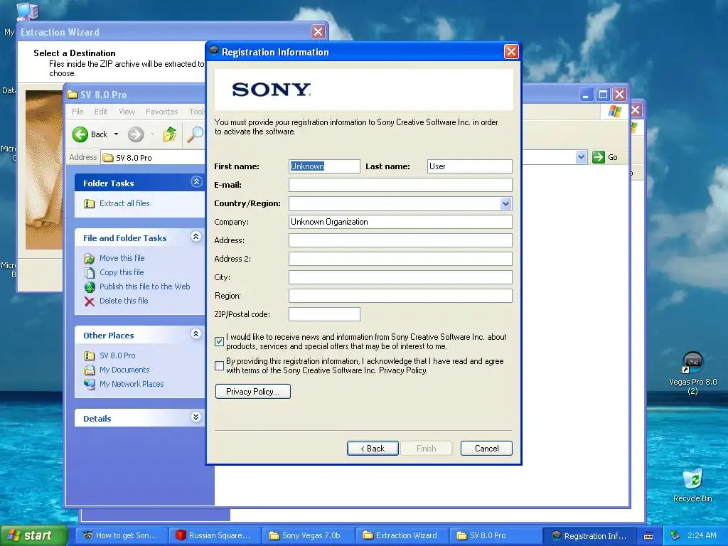Image resolution: width=728 pixels, height=546 pixels.
Task: Switch to Russian Square taskbar item
Action: point(213,536)
